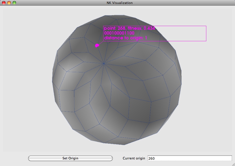Click empty space inside the magenta tooltip box
This screenshot has width=235, height=166.
pos(181,33)
